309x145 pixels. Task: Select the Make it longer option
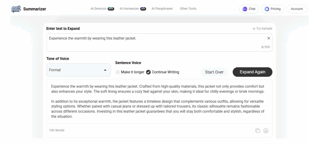pos(118,72)
